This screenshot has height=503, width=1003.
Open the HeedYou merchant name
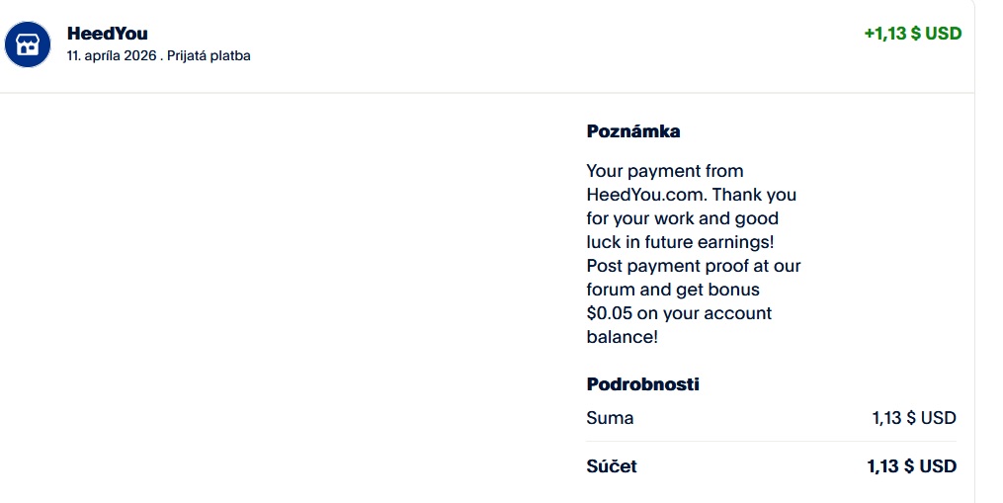[x=107, y=34]
